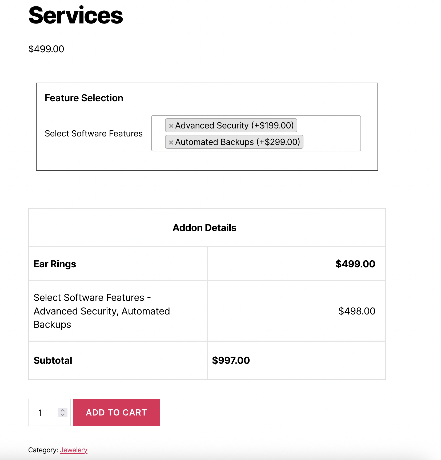Increase quantity with the up arrow
This screenshot has width=441, height=460.
63,410
